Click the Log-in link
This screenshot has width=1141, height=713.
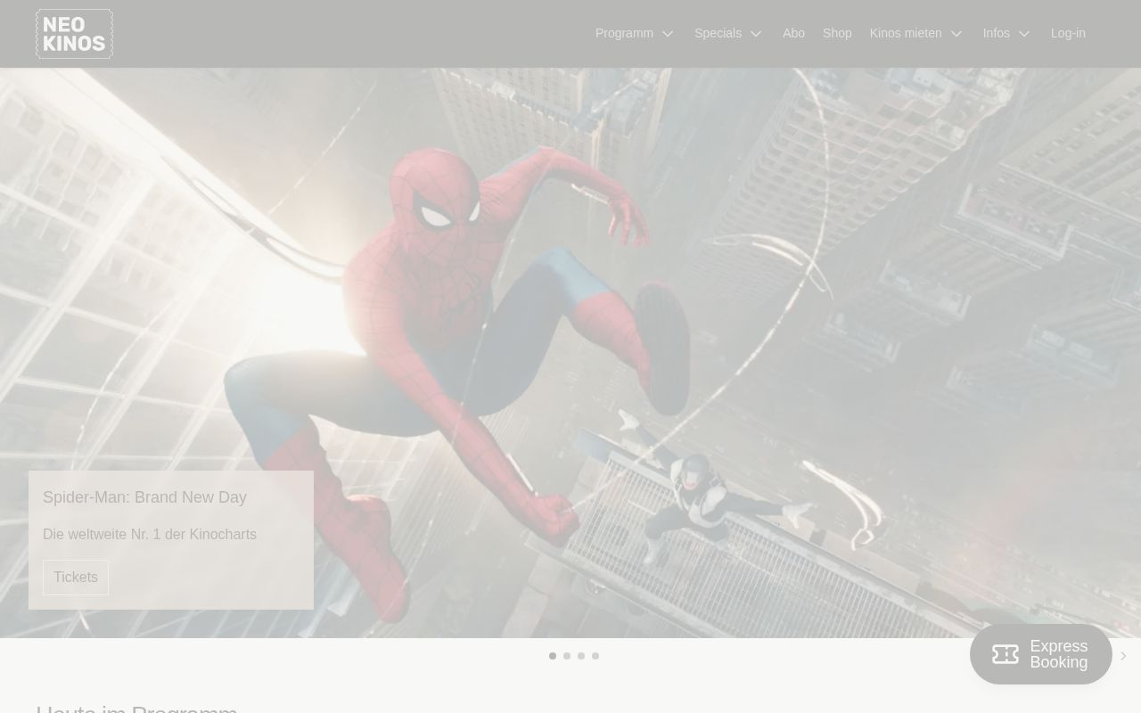tap(1068, 33)
